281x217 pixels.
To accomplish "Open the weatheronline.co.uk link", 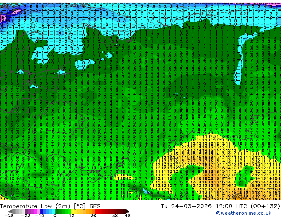I will 244,213.
